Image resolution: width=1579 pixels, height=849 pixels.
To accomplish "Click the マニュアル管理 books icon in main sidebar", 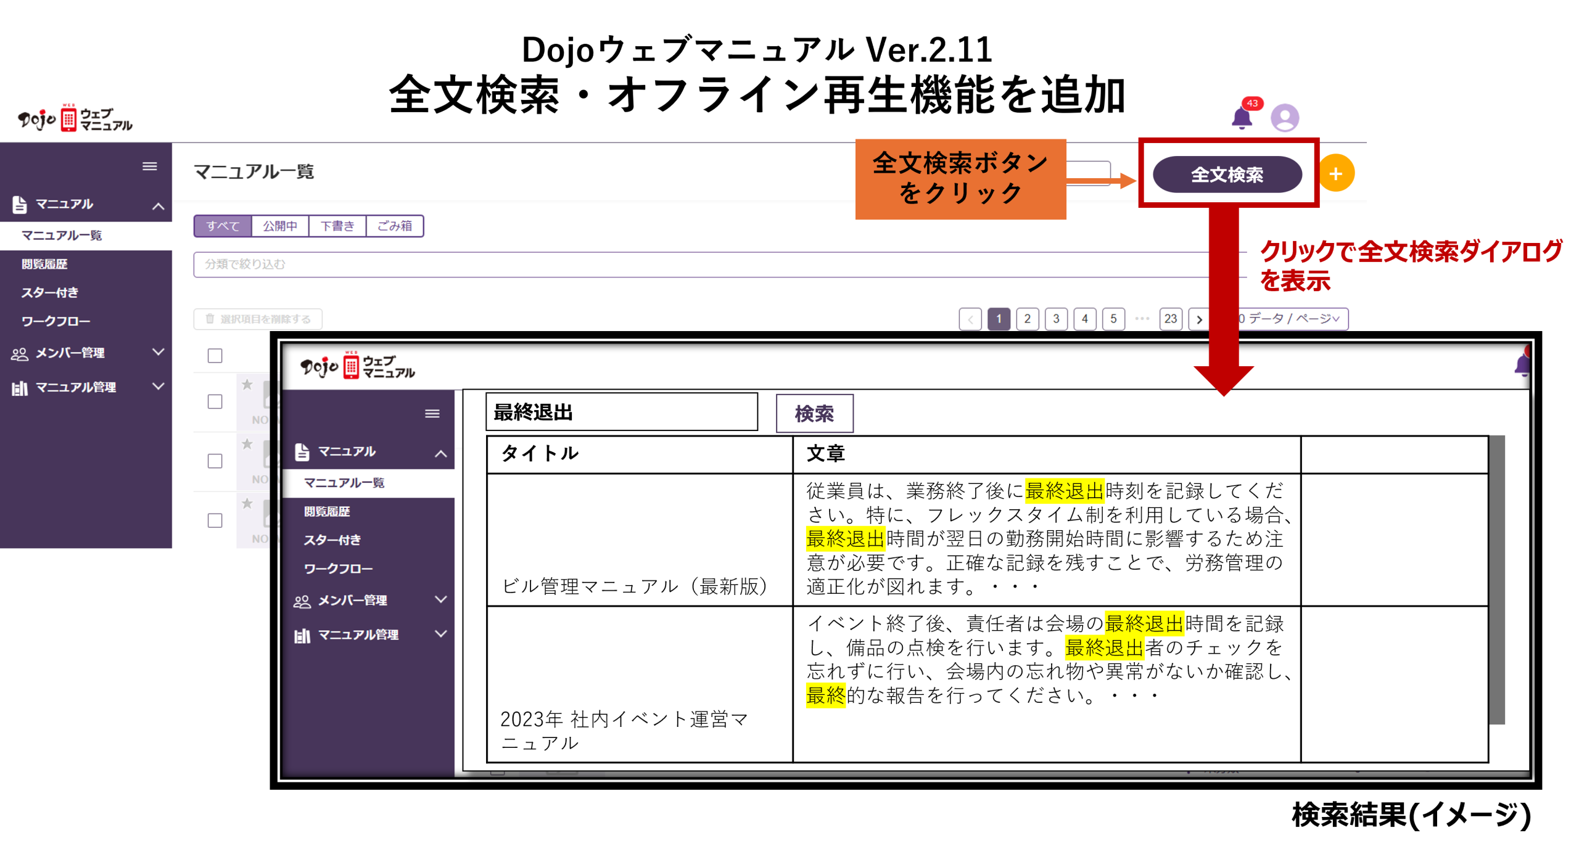I will 20,388.
